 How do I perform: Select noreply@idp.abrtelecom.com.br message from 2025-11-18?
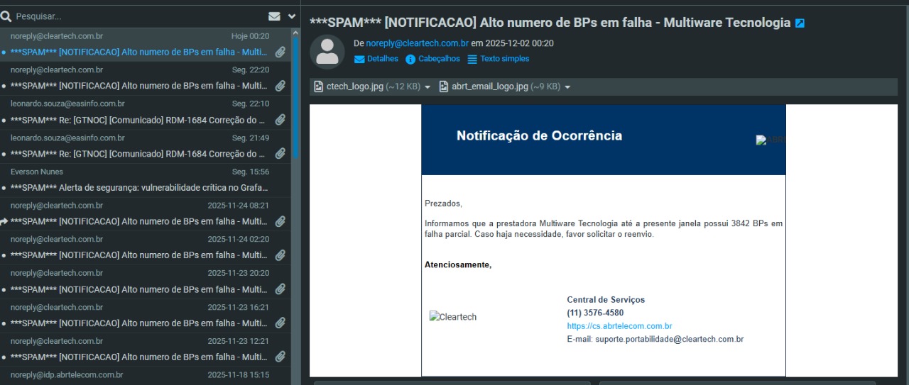coord(138,374)
